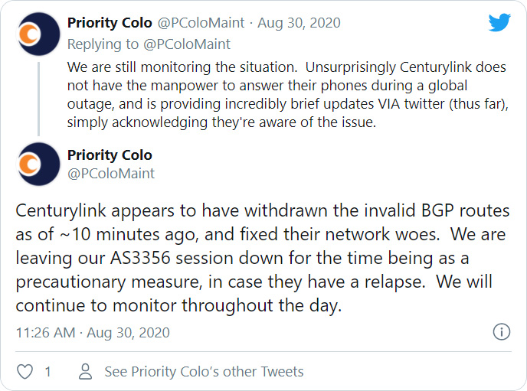Click @PColoMaint mention in the Replying to line
Viewport: 527px width, 391px height.
tap(191, 44)
